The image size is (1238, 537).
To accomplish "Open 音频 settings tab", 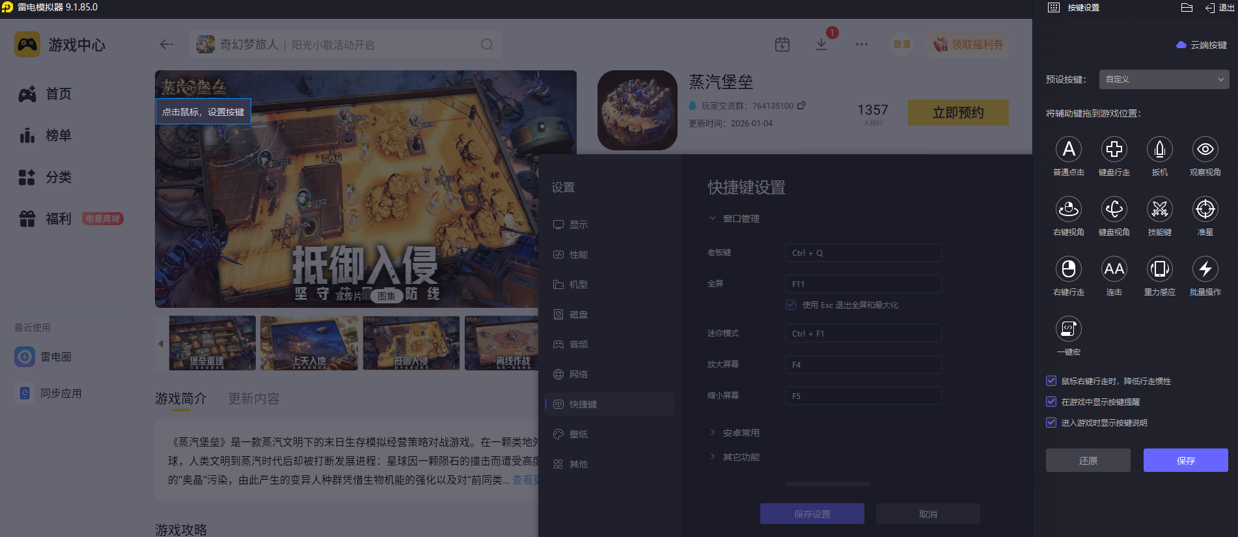I will tap(610, 344).
